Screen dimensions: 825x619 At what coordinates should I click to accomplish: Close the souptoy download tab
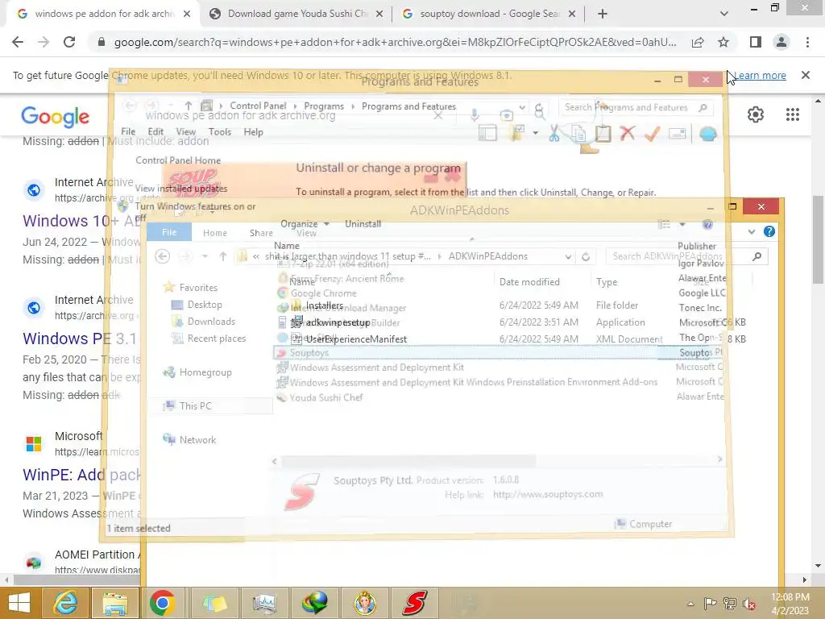click(x=572, y=14)
